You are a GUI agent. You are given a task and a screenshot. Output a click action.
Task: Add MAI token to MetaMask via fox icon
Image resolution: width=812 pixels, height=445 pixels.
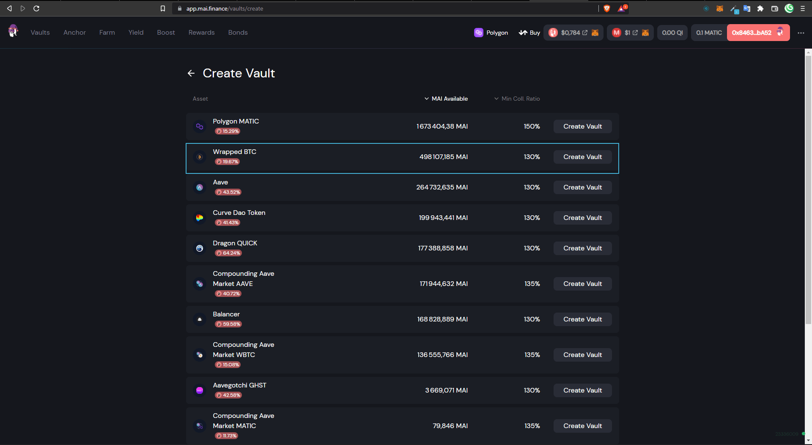(645, 33)
